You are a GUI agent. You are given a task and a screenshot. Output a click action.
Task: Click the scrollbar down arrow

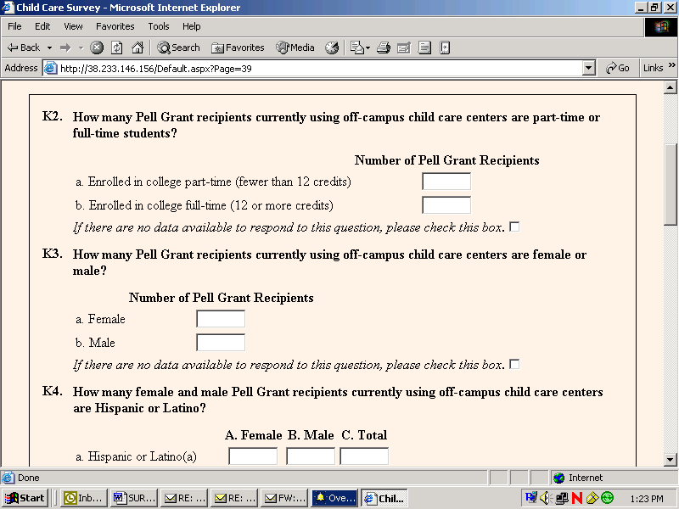pos(671,460)
